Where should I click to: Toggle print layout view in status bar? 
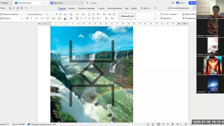coord(159,124)
